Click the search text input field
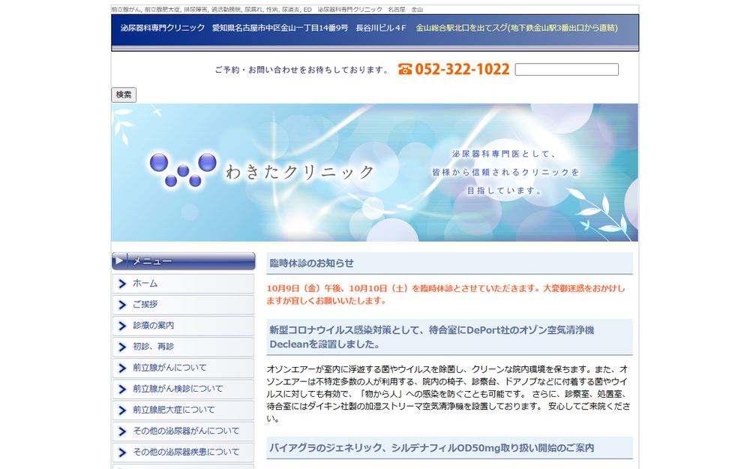The height and width of the screenshot is (469, 750). tap(566, 69)
